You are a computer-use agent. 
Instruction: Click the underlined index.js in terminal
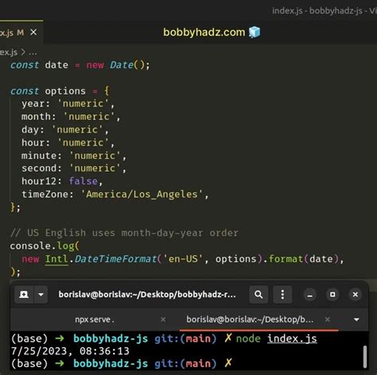tap(292, 338)
